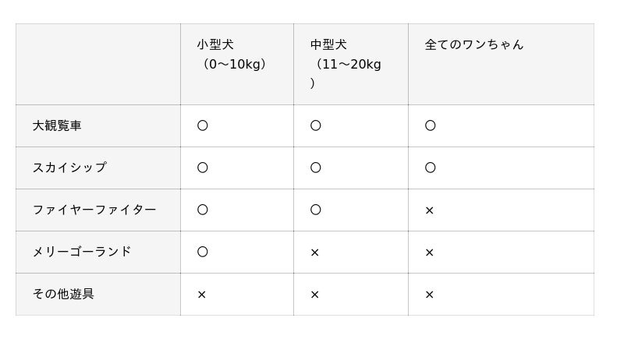Viewport: 624px width, 339px height.
Task: Select the ファイヤーファイター row label
Action: 94,210
